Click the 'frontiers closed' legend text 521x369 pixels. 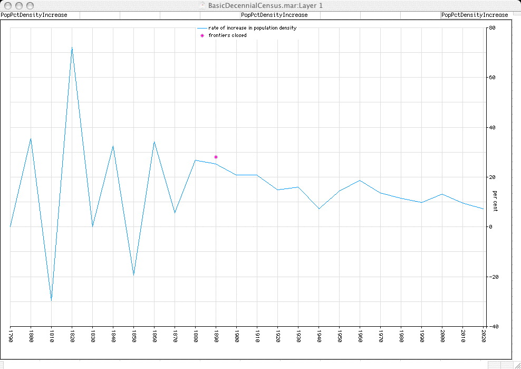click(227, 36)
